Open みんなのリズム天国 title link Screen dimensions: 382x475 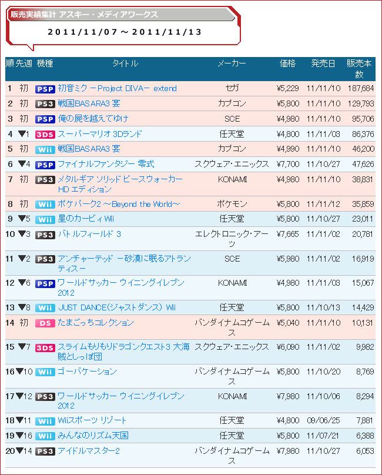tap(93, 436)
